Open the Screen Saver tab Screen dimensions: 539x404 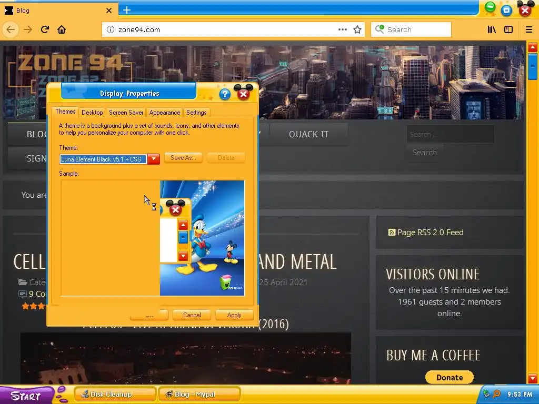click(126, 113)
